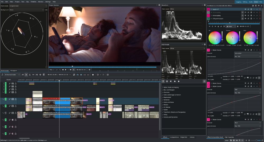Choose the spacer tool in timeline toolbar
264x142 pixels.
coord(33,75)
